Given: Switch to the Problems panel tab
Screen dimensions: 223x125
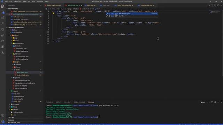Looking at the screenshot, I should 49,102.
